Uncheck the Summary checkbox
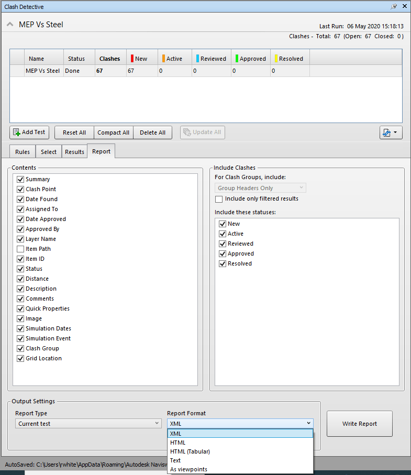 click(x=20, y=179)
